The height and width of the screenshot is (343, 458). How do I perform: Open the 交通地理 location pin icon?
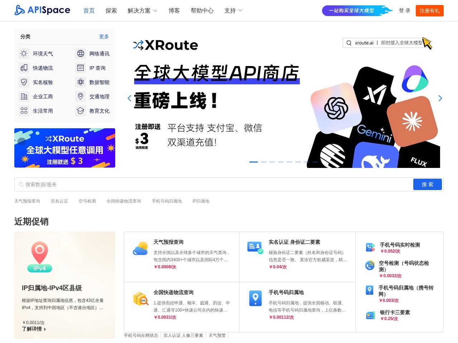81,96
